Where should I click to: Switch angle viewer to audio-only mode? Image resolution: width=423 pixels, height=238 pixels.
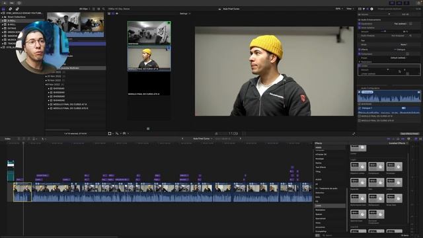(x=117, y=13)
